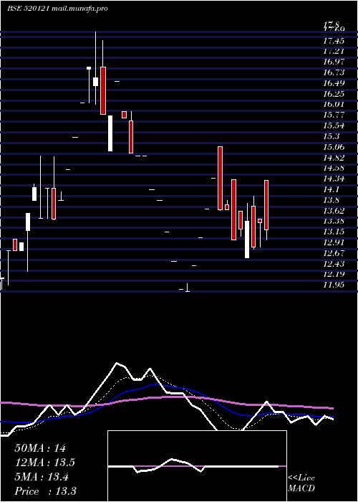The height and width of the screenshot is (502, 358).
Task: Click the 15.3 price axis label
Action: click(x=331, y=136)
